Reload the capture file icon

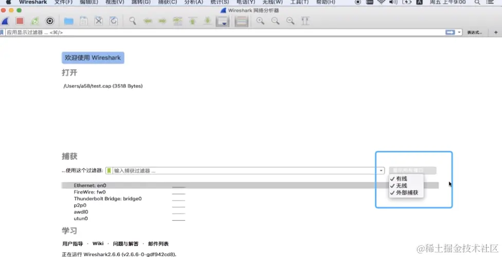[x=114, y=21]
